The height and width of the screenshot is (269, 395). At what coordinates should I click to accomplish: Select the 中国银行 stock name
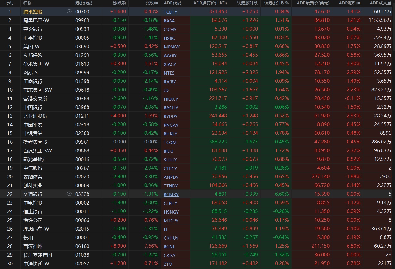33,107
